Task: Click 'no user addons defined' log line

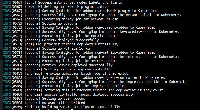Action: (64, 103)
